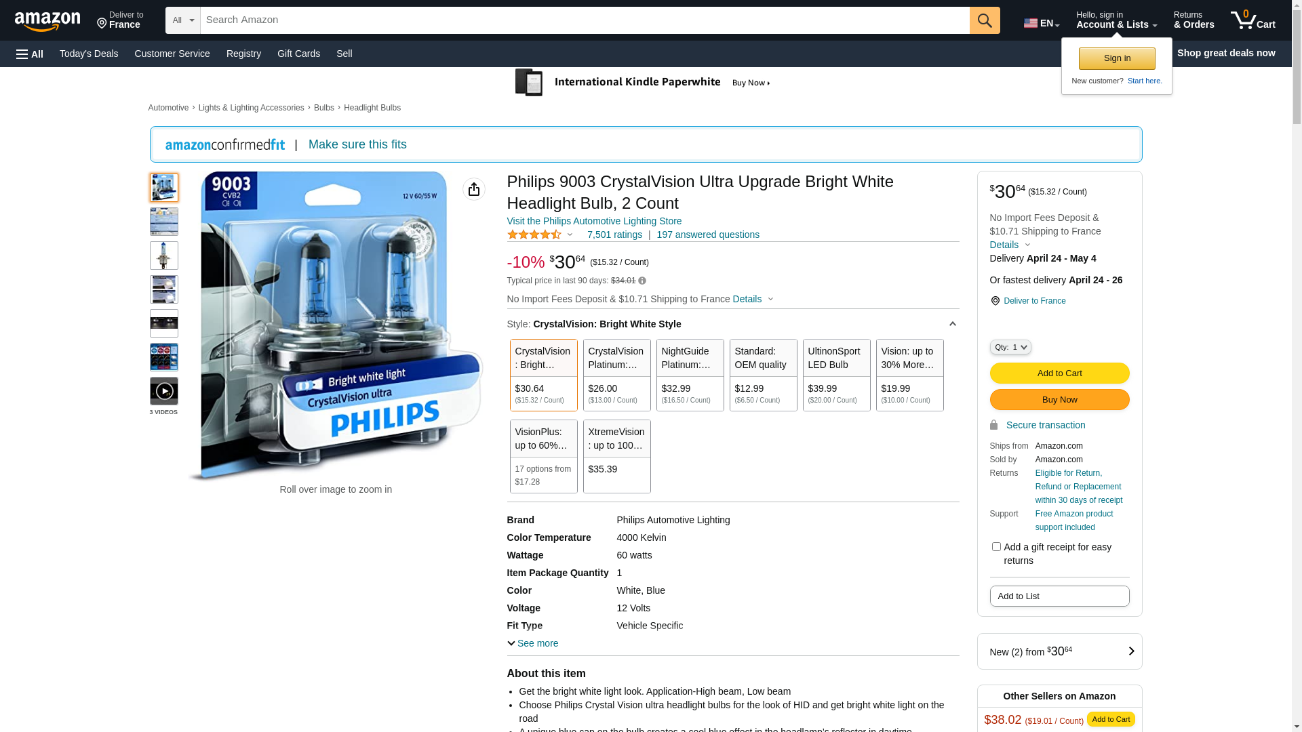Screen dimensions: 1302x732
Task: Visit the Philips Automotive Lighting Store
Action: point(594,221)
